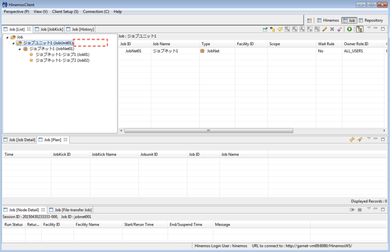
Task: Minimize the Job List panel
Action: tap(375, 28)
